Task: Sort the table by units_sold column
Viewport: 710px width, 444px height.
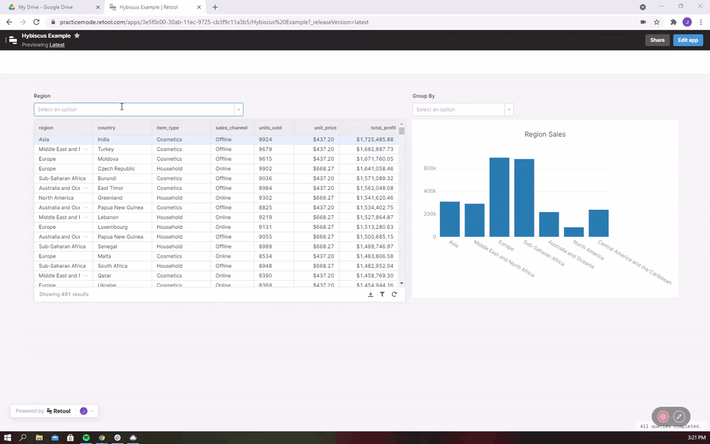Action: click(x=270, y=128)
